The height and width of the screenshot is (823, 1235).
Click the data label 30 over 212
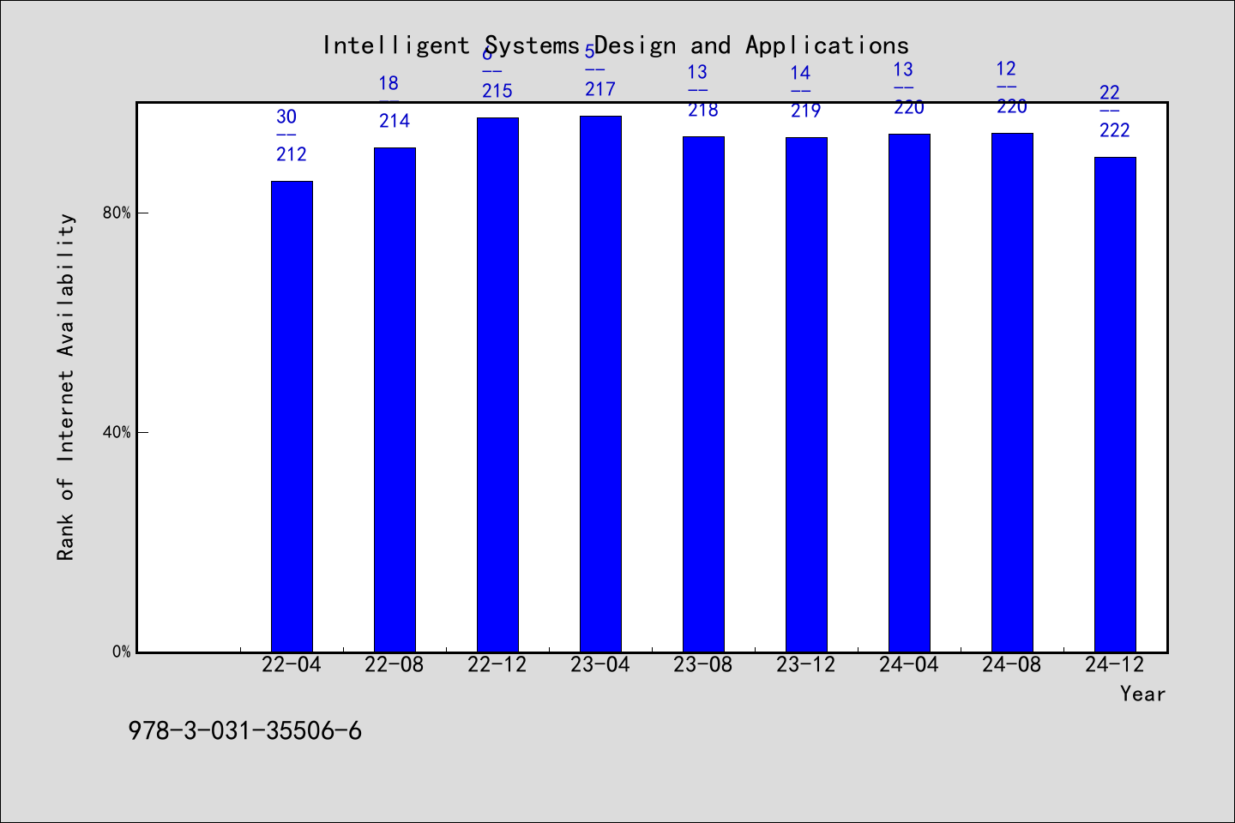[x=292, y=135]
